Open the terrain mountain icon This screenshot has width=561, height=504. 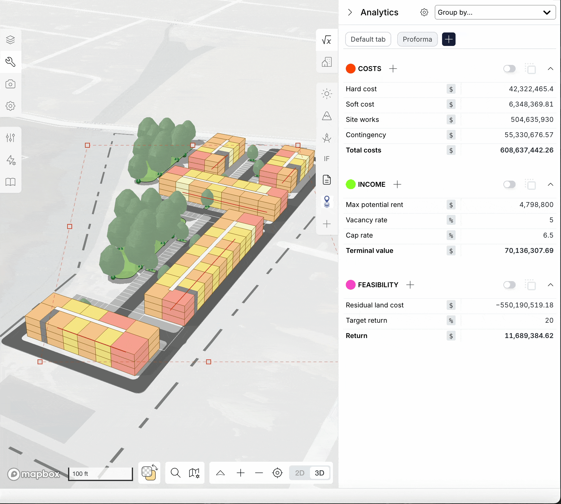tap(327, 116)
